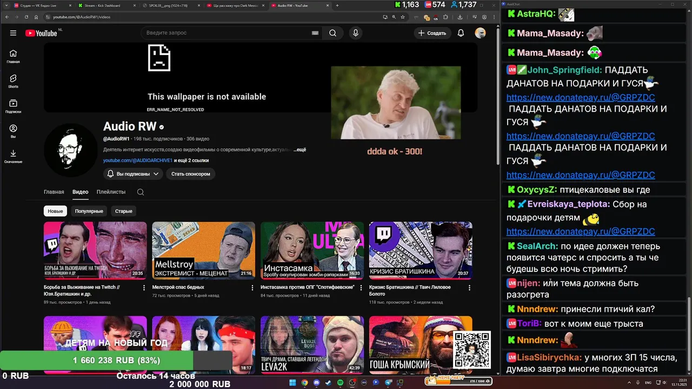Screen dimensions: 692x389
Task: Open Chrome from the taskbar
Action: (x=304, y=383)
